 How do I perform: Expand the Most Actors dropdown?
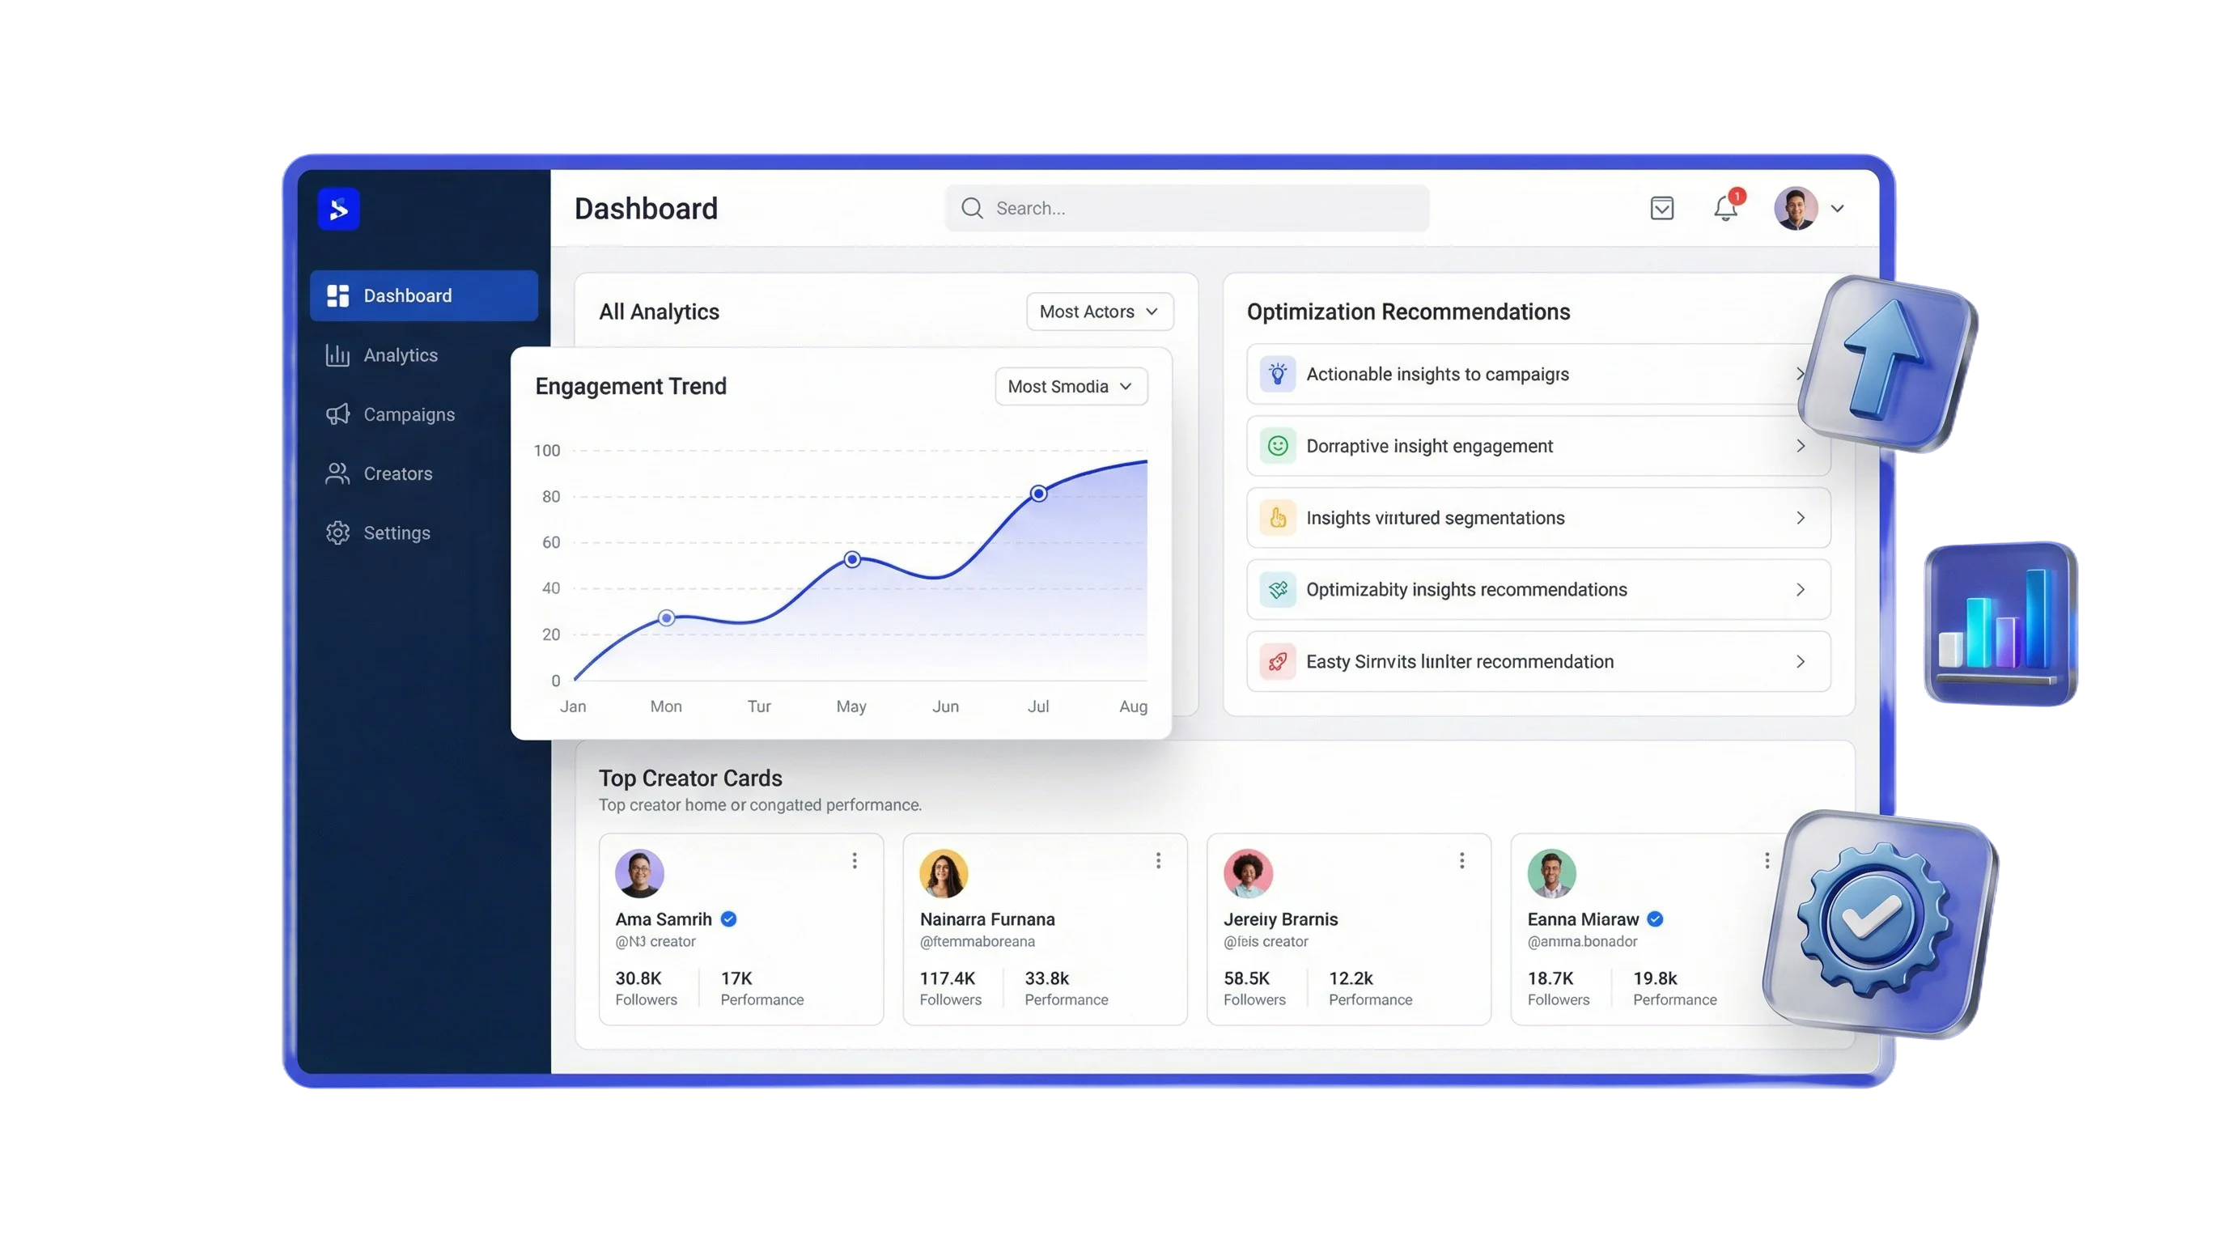[1099, 312]
